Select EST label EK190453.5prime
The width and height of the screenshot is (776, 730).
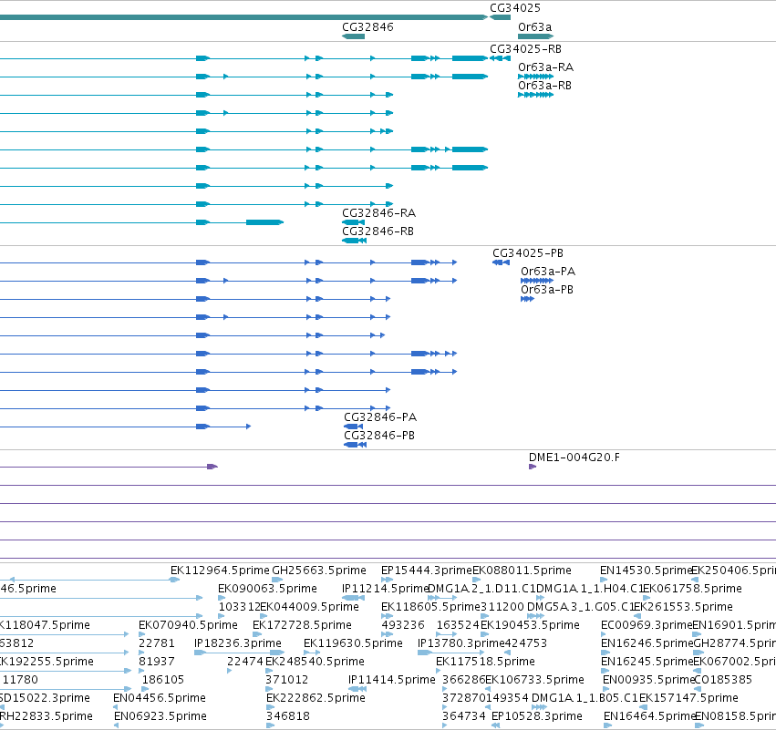[530, 625]
